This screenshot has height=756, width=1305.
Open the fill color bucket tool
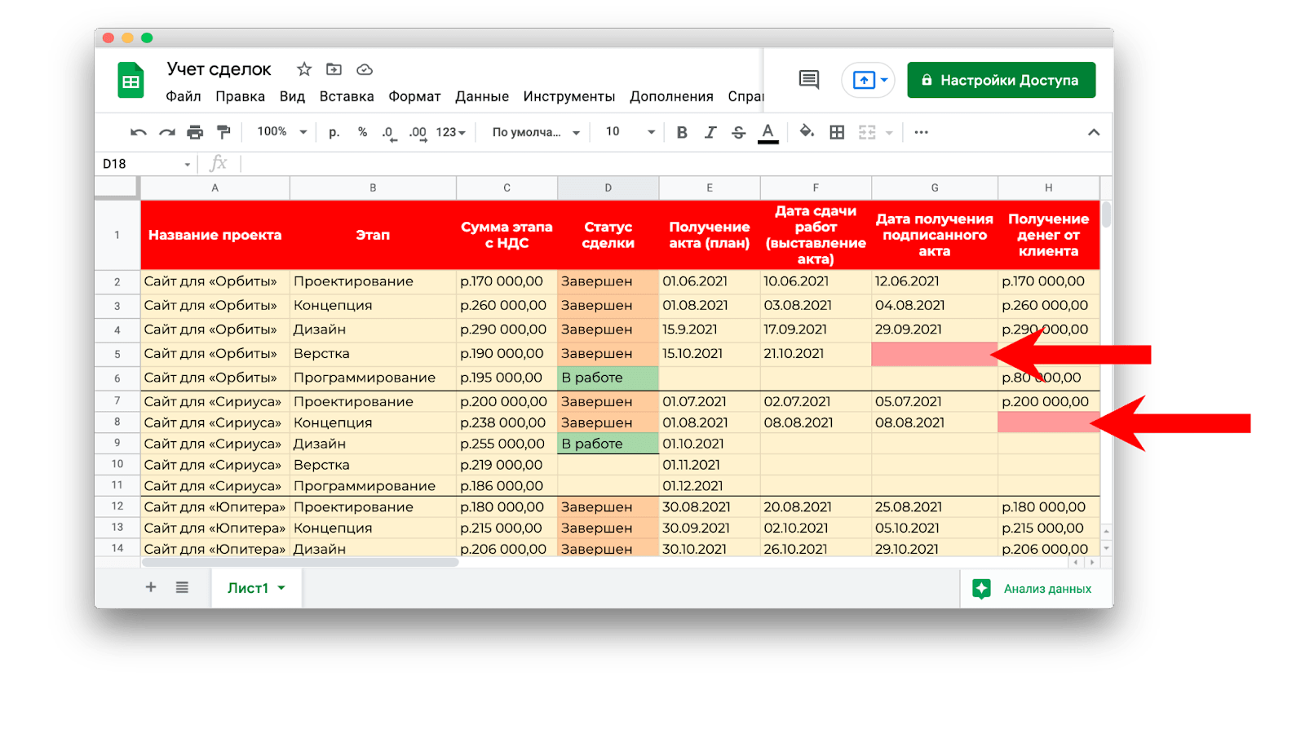pos(807,132)
